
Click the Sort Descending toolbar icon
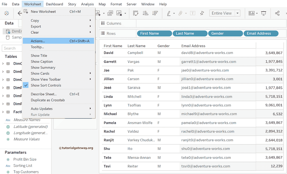click(x=155, y=13)
